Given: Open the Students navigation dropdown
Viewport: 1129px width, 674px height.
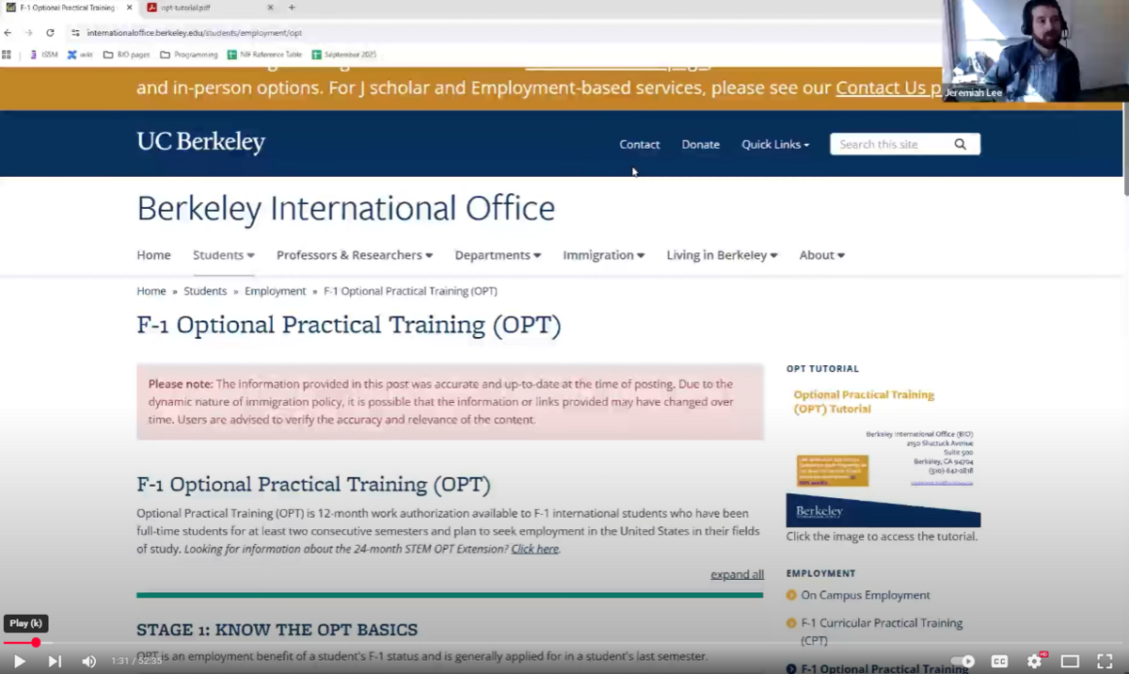Looking at the screenshot, I should 223,255.
